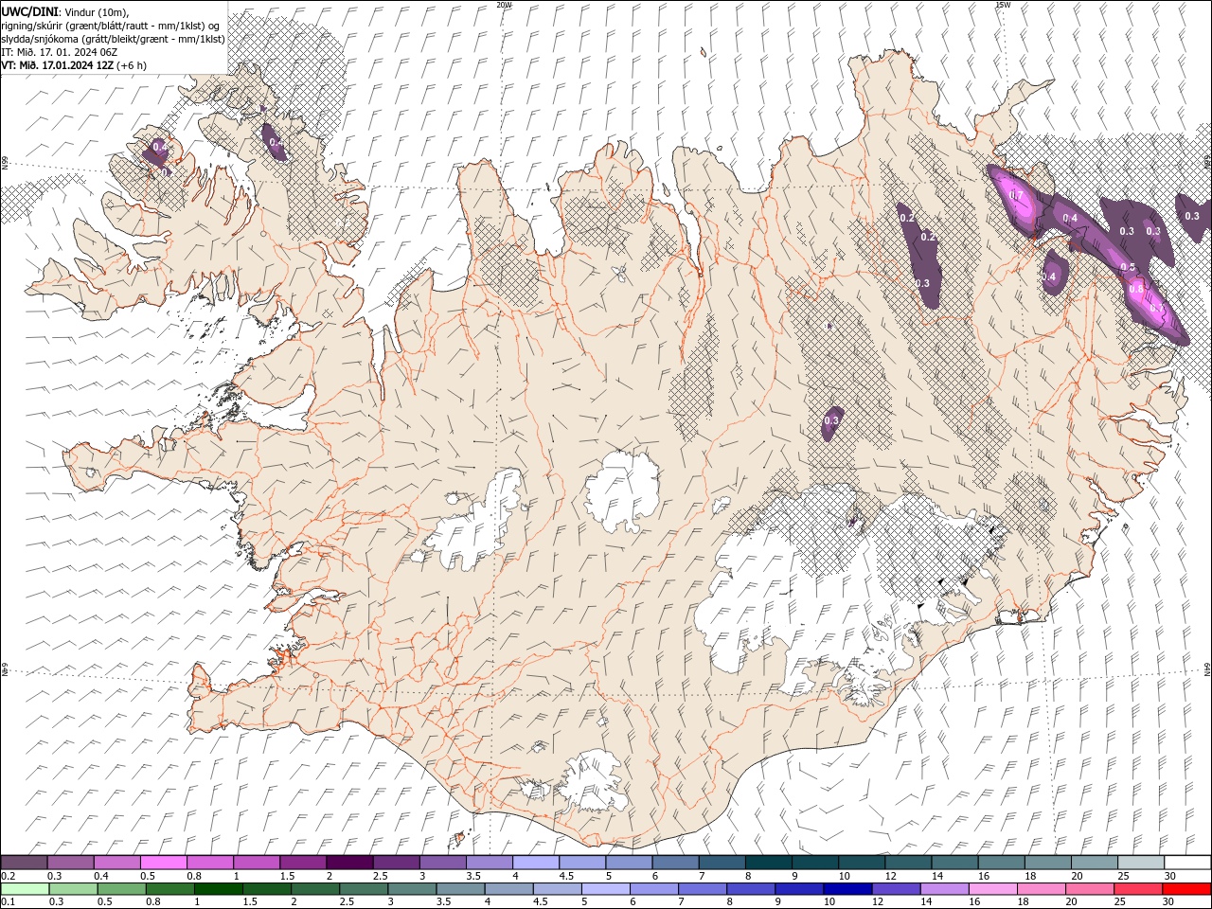Click the medium green 0.5 swatch, lower legend
This screenshot has height=909, width=1212.
122,889
